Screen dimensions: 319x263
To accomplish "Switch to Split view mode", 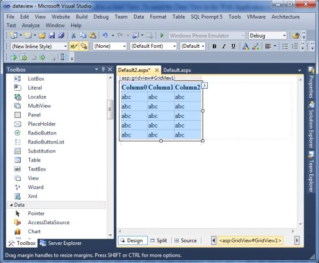I will point(158,241).
